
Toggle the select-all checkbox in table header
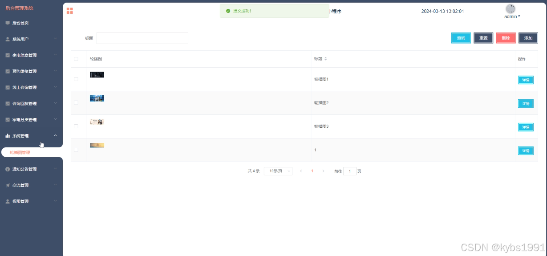[76, 59]
